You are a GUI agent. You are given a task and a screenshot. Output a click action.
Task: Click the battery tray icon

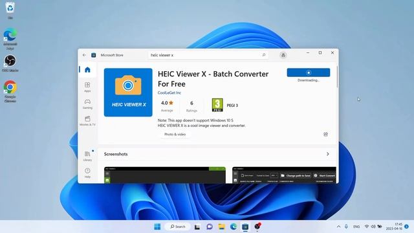pos(380,227)
